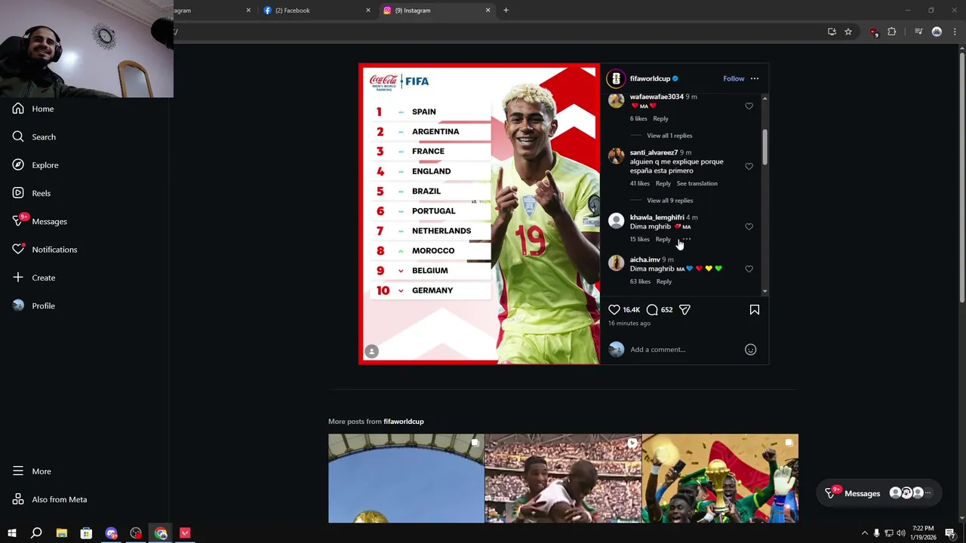Share the post with the send icon
The height and width of the screenshot is (543, 966).
[x=685, y=310]
